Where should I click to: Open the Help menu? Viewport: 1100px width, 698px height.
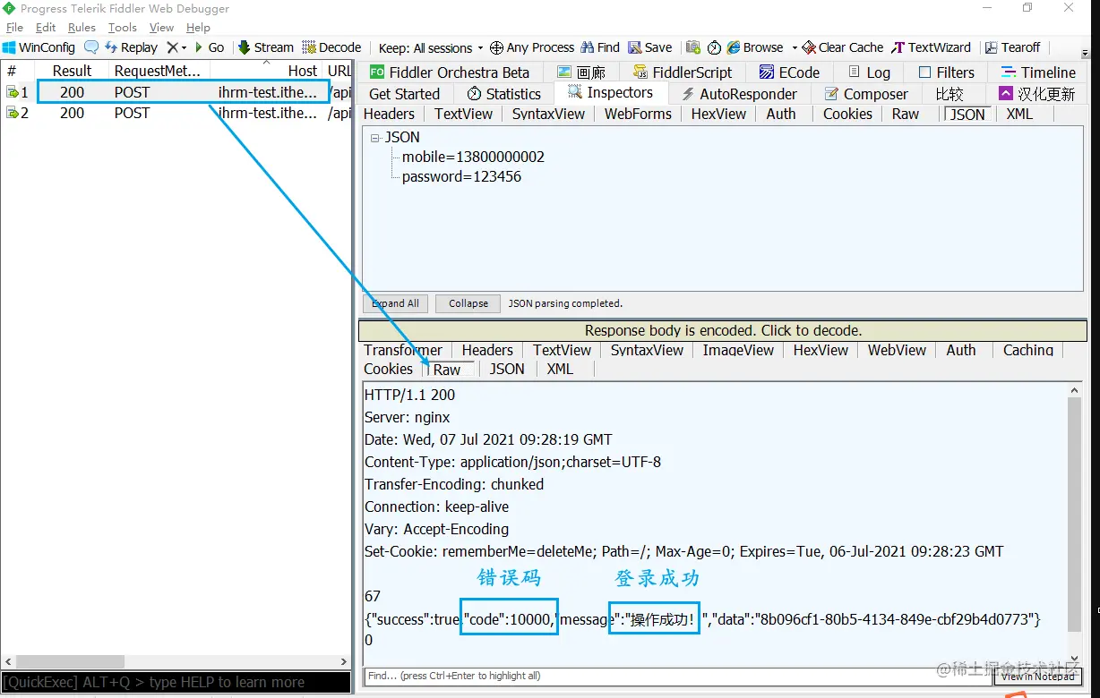[x=198, y=28]
